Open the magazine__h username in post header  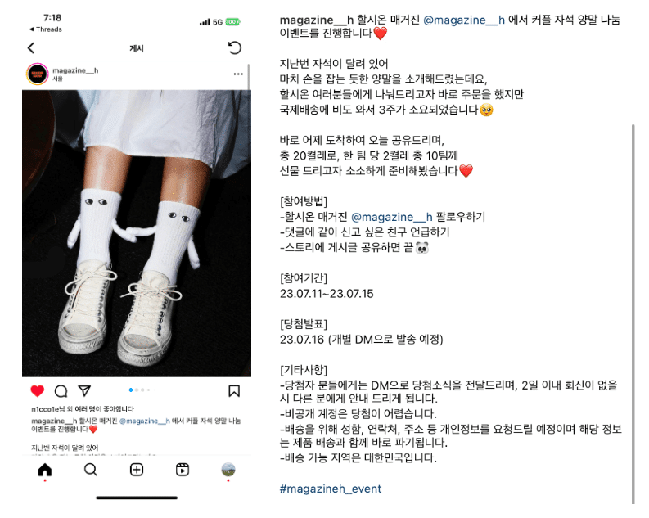(75, 70)
